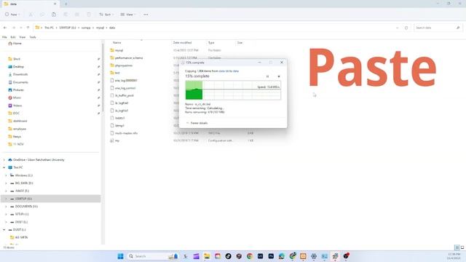Click STARTUP (G:) in address breadcrumb

pos(68,28)
